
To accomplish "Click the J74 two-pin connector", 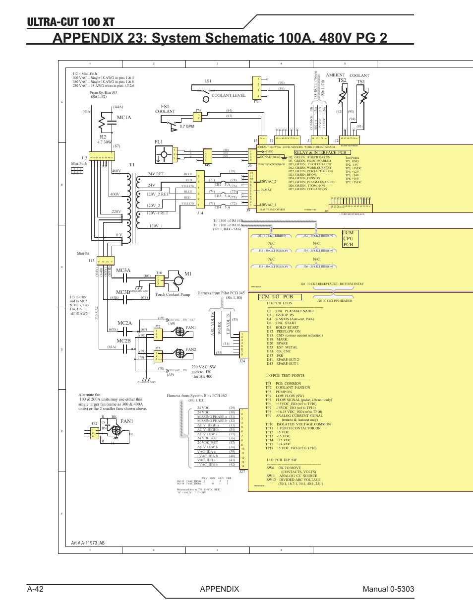I will [197, 117].
